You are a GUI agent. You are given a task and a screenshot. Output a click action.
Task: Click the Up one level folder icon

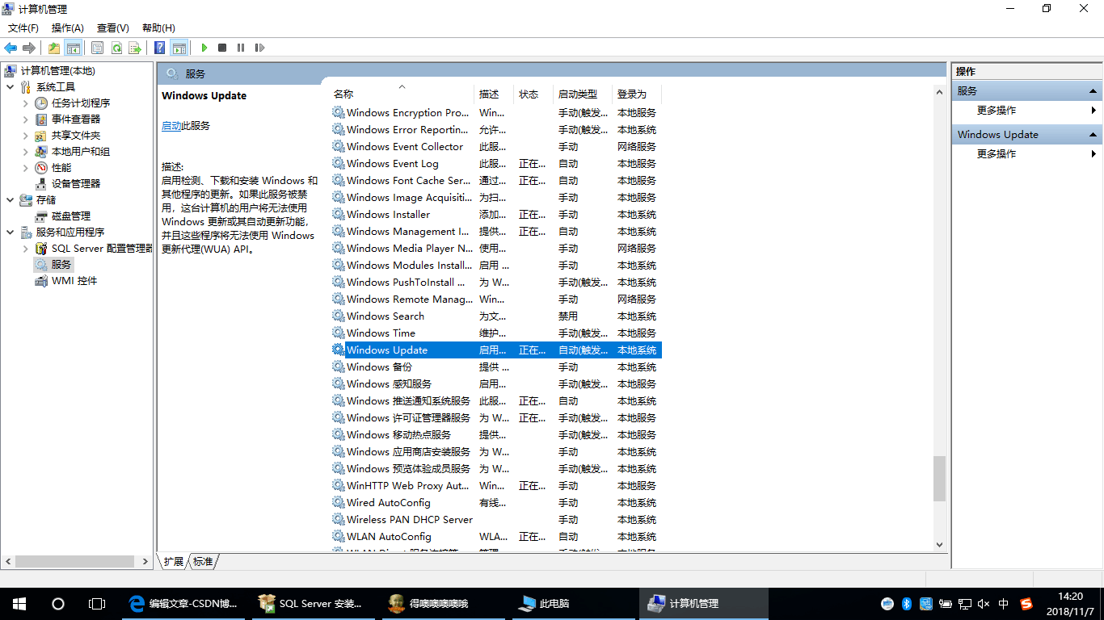53,48
